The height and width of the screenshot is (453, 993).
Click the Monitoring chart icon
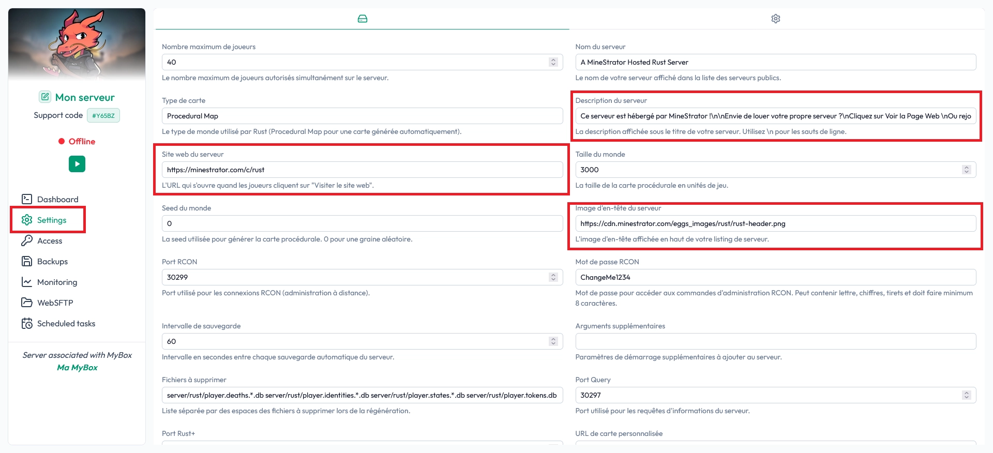27,282
